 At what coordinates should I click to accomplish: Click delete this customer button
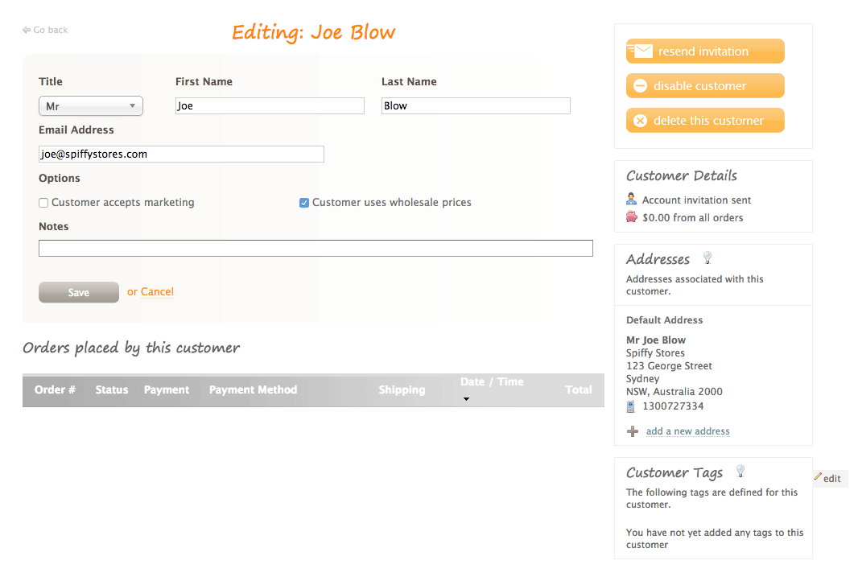tap(705, 121)
